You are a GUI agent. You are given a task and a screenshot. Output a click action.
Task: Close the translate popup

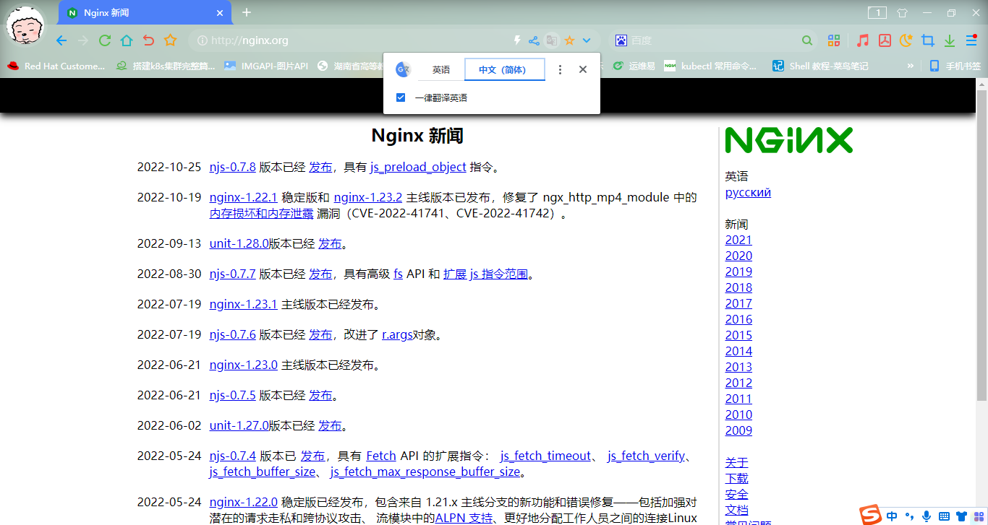pyautogui.click(x=583, y=70)
